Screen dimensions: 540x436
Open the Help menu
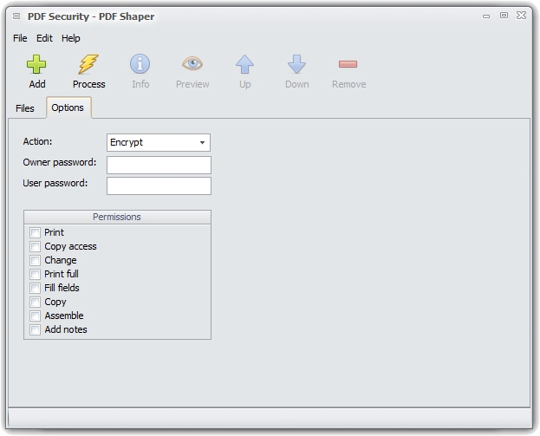click(x=70, y=38)
